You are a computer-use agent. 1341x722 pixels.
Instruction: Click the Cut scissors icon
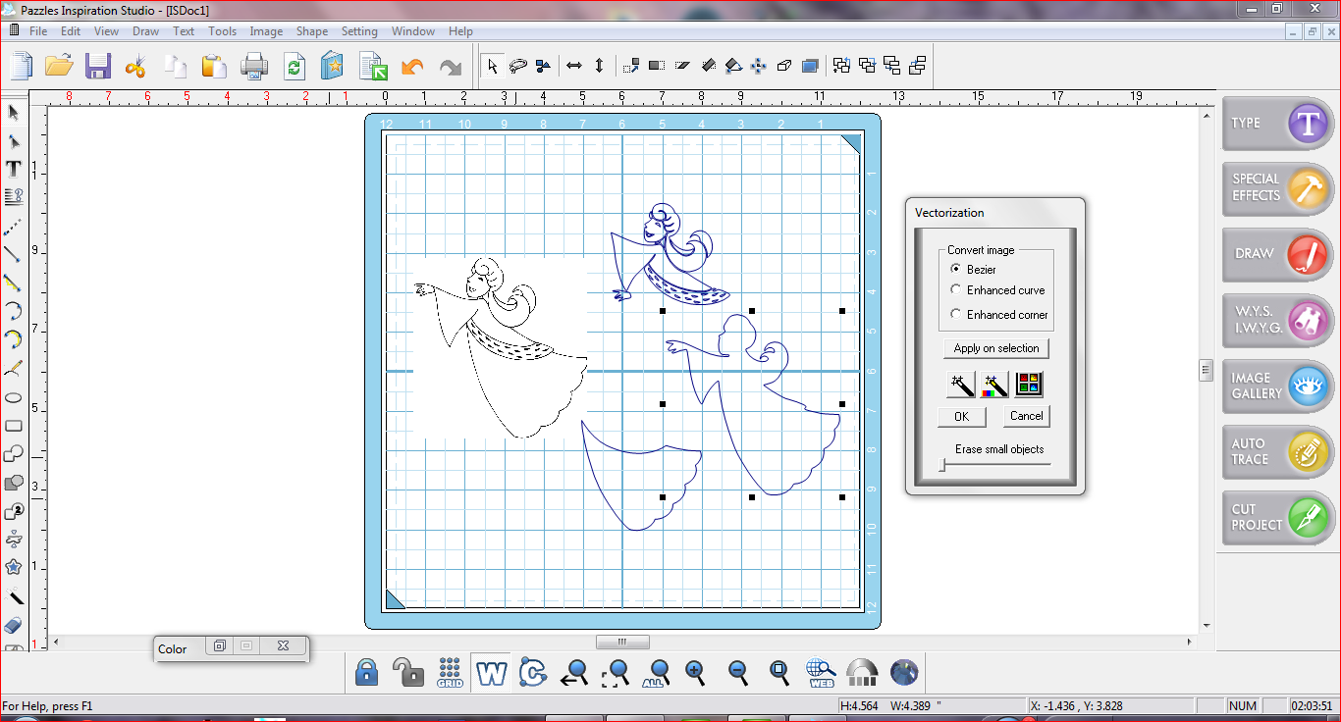point(135,66)
